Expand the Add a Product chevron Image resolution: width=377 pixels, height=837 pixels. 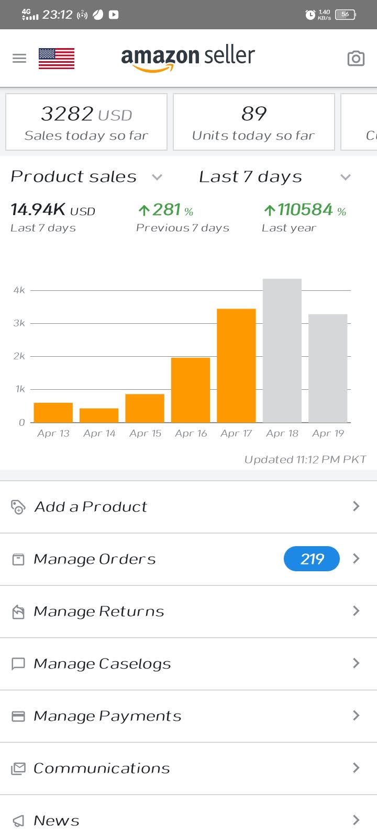356,506
